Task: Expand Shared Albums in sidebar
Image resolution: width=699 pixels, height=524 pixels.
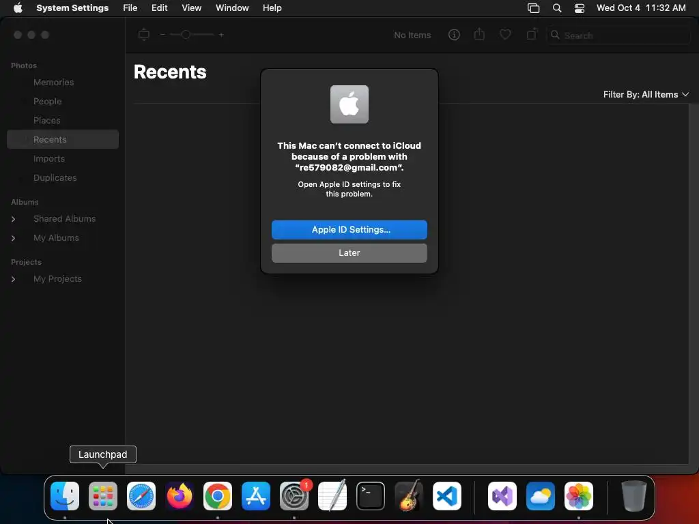Action: pos(14,219)
